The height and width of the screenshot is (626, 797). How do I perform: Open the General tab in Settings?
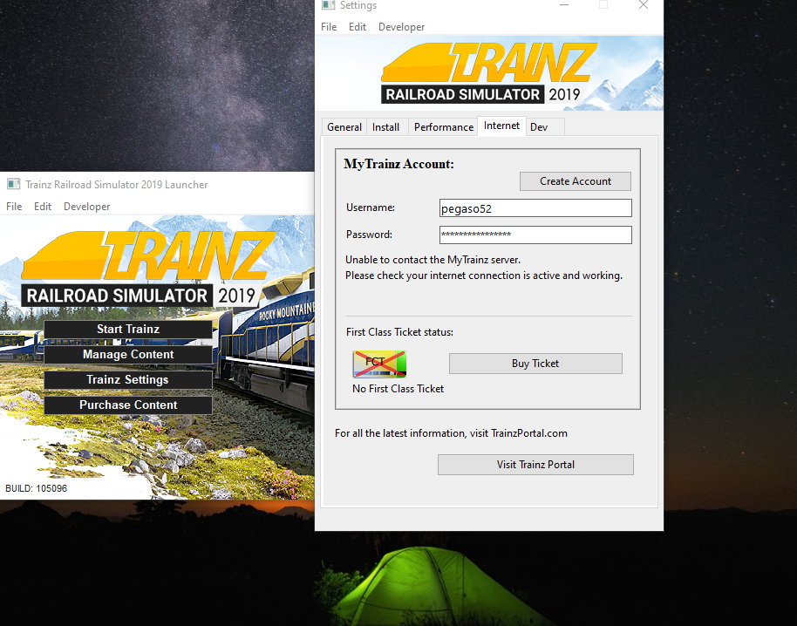tap(344, 127)
